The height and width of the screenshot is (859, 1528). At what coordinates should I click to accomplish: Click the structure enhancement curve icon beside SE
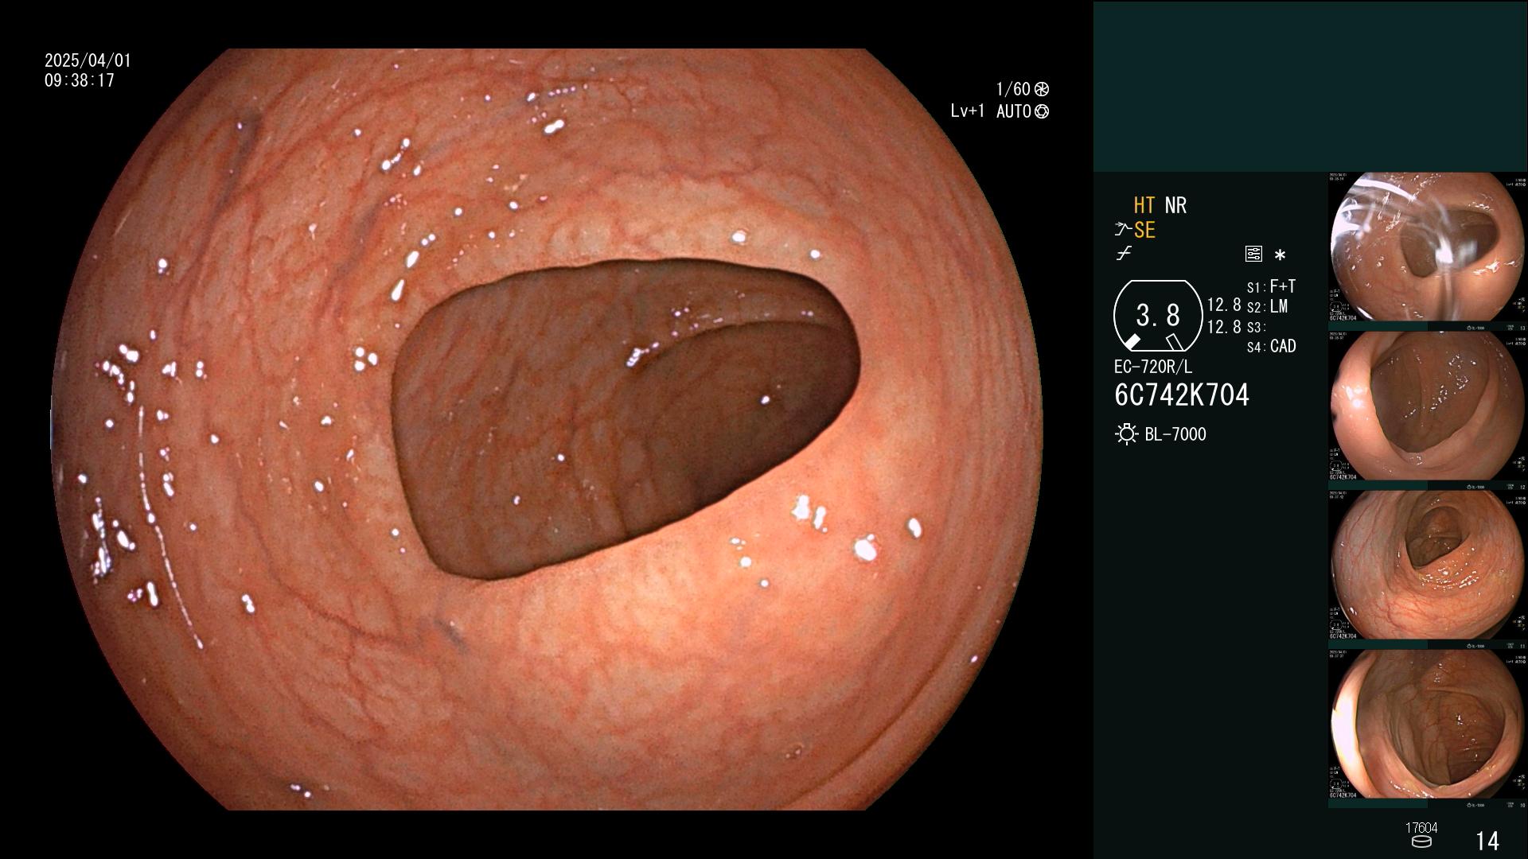[x=1123, y=230]
